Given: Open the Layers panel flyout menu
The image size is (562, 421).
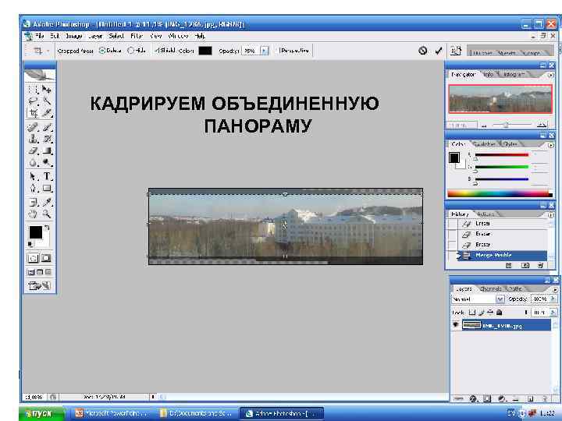Looking at the screenshot, I should coord(555,289).
